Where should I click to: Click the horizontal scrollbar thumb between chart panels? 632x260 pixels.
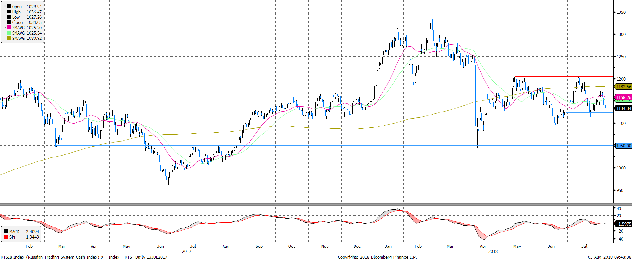click(x=23, y=204)
